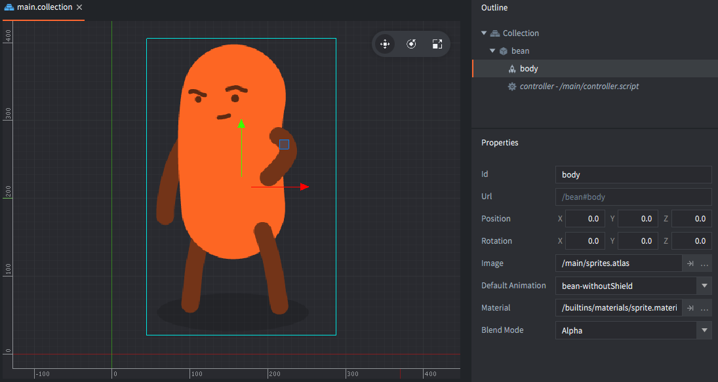This screenshot has height=382, width=718.
Task: Open the Default Animation dropdown
Action: (704, 286)
